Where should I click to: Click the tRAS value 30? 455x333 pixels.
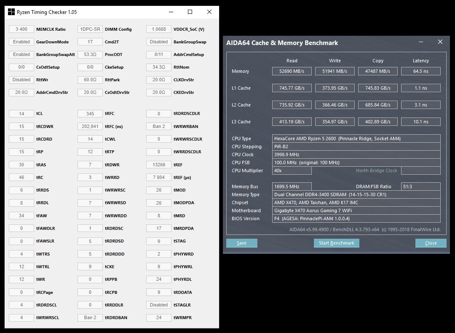(21, 165)
